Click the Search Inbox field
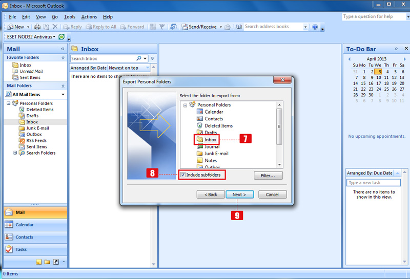410x279 pixels. click(x=103, y=58)
